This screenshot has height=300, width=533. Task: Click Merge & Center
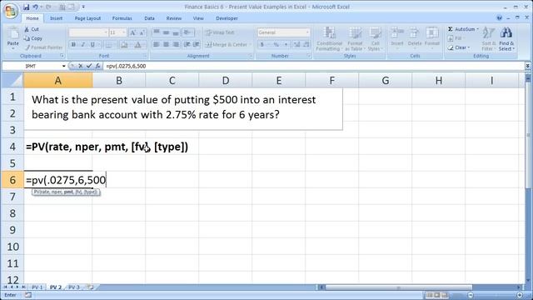tap(228, 44)
